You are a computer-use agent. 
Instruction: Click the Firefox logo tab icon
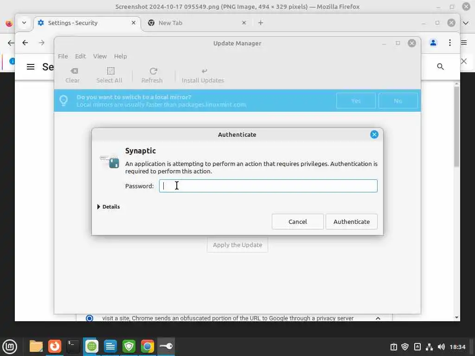click(x=9, y=23)
